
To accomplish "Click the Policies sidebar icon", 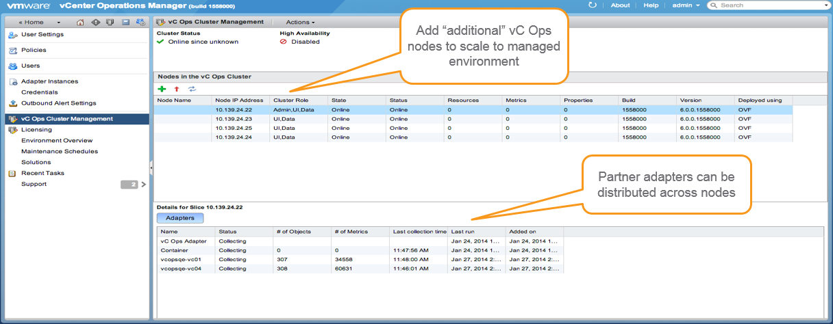I will coord(13,50).
